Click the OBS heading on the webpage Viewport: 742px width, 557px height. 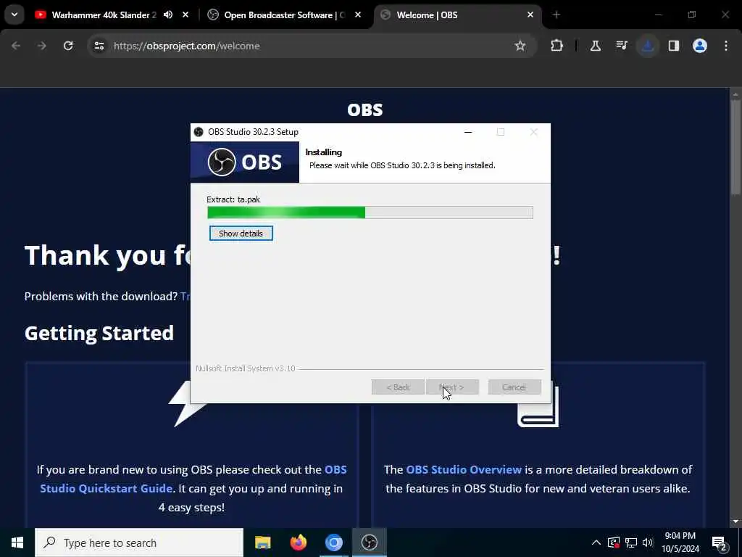coord(365,110)
